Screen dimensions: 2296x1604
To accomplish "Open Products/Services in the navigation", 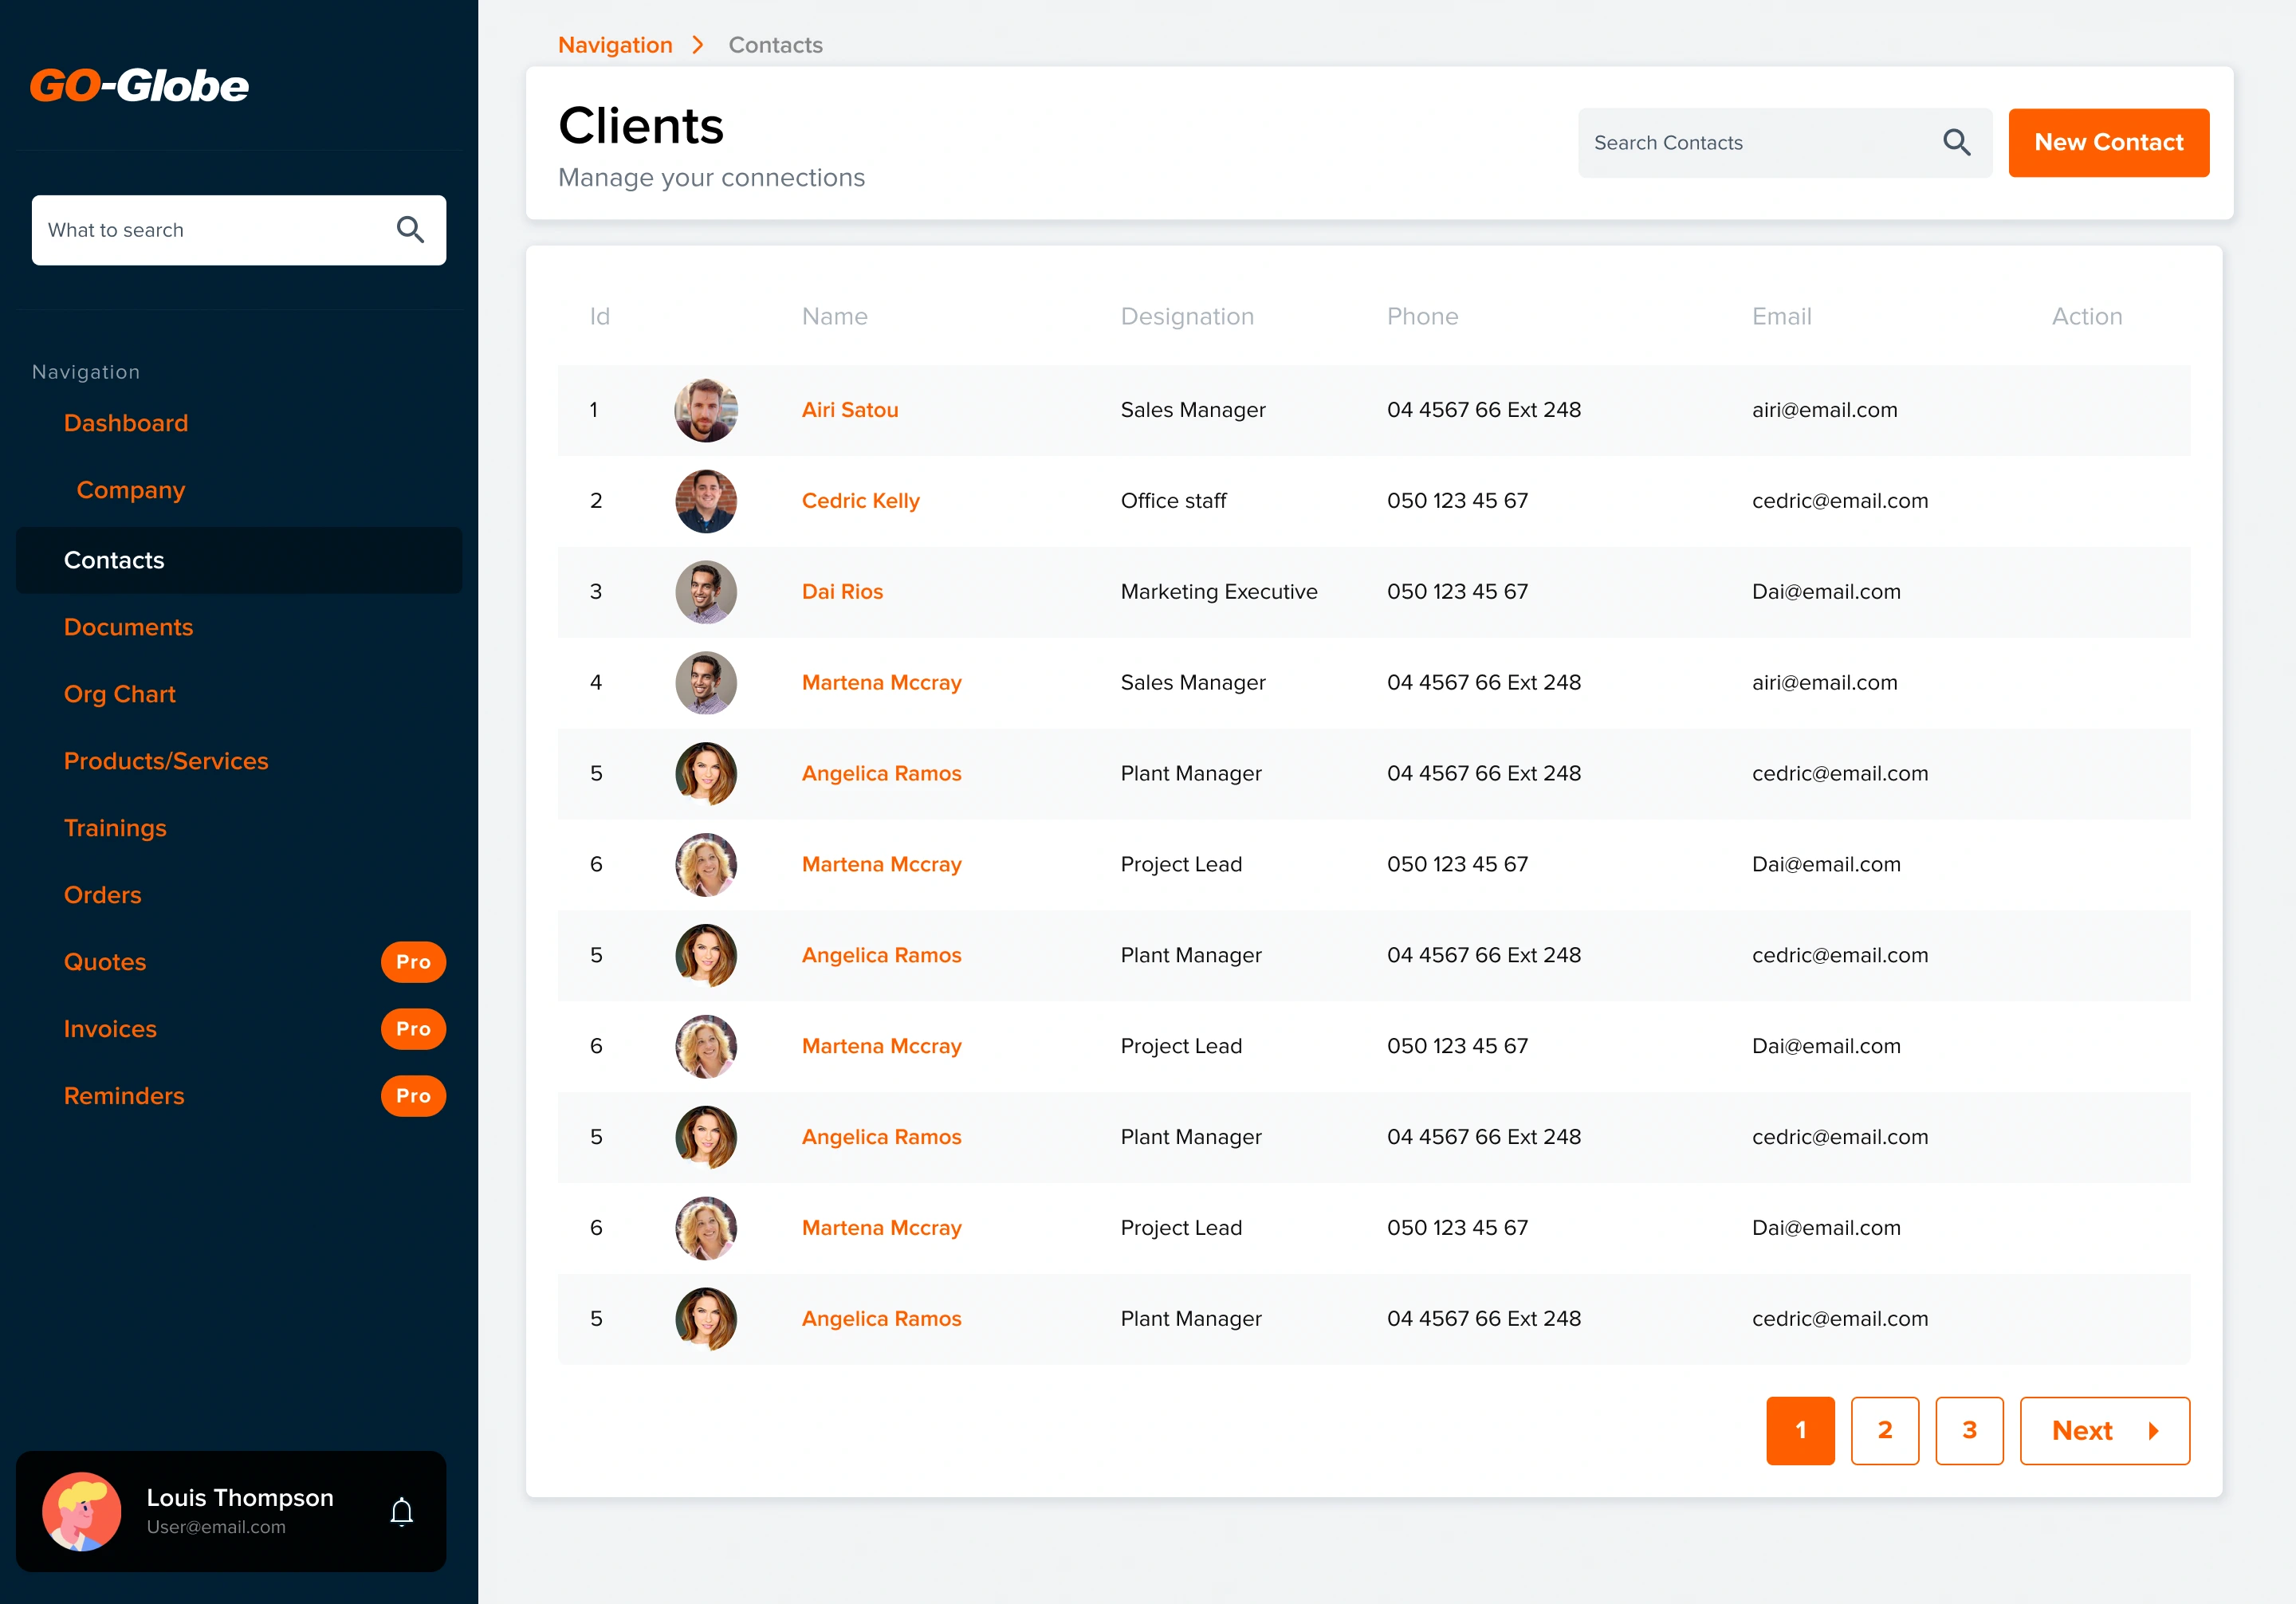I will (166, 761).
